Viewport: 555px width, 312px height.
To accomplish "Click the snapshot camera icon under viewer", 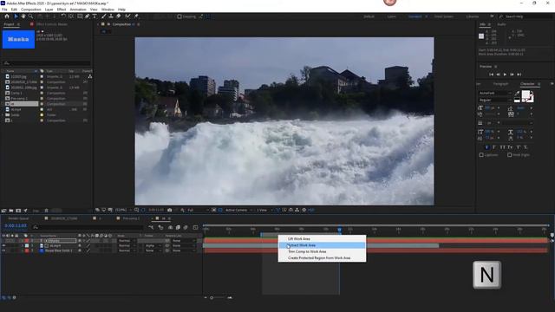I will pyautogui.click(x=170, y=210).
